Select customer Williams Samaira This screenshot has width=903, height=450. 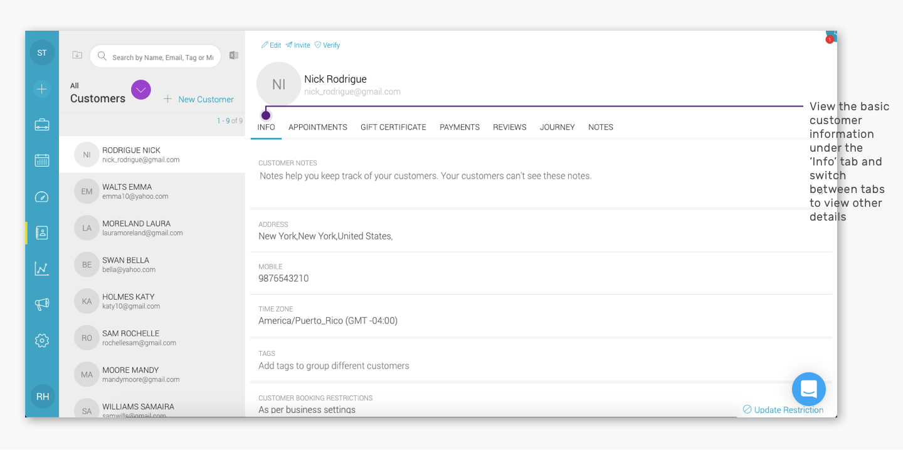pos(152,407)
